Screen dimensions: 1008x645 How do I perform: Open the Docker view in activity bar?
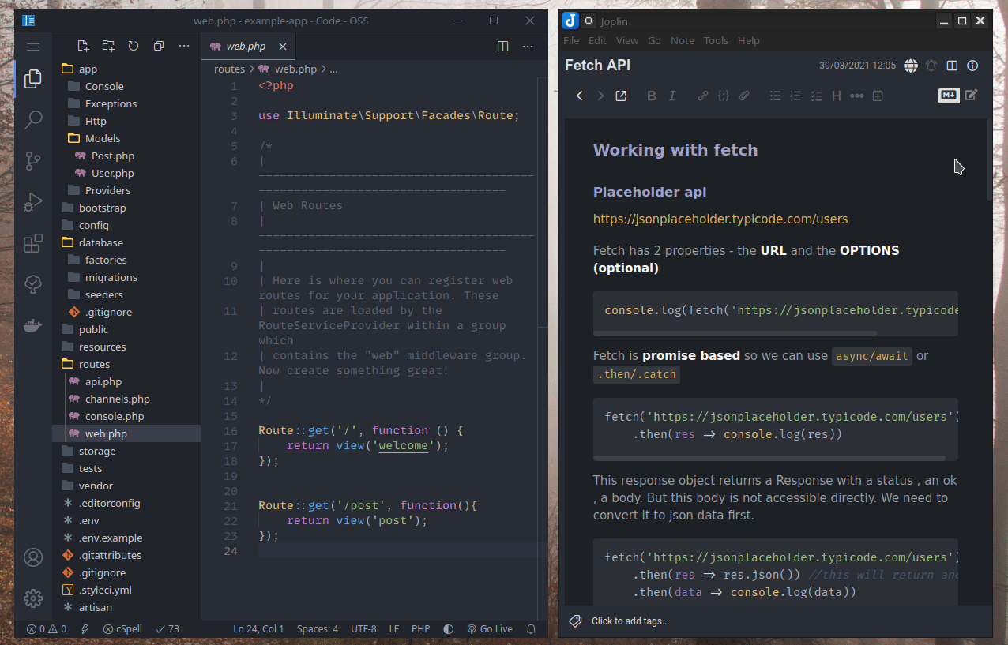33,325
